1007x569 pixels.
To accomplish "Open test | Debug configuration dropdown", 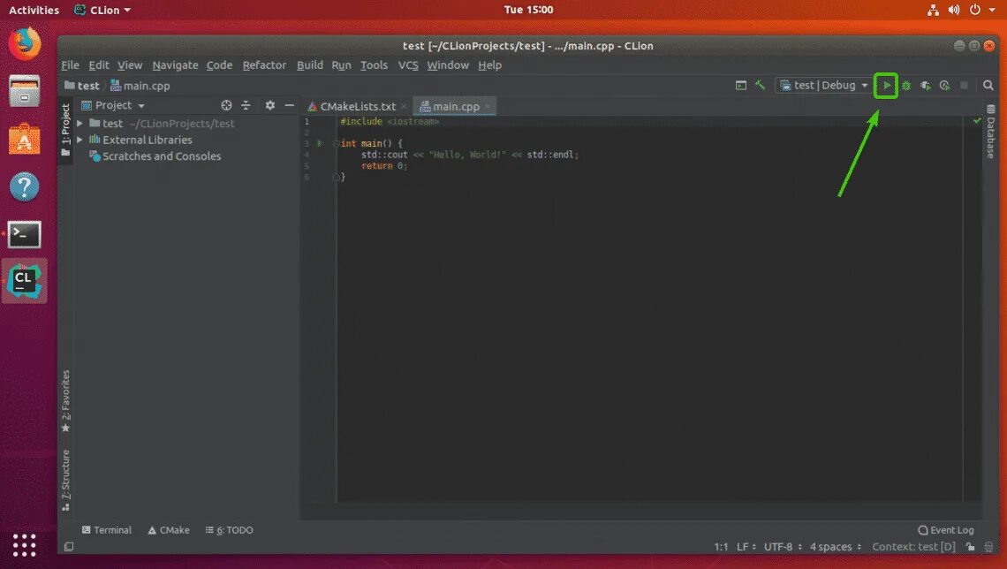I will point(823,86).
